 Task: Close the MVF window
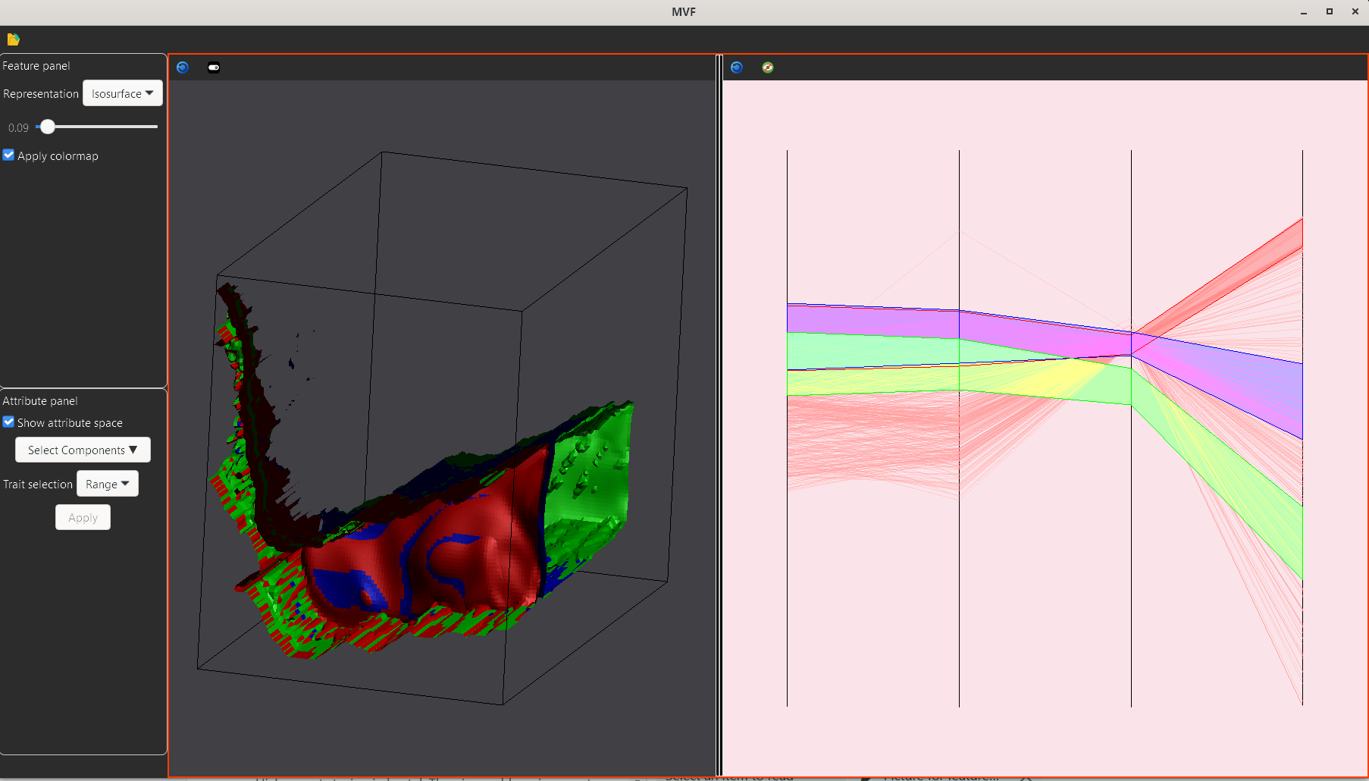point(1355,12)
